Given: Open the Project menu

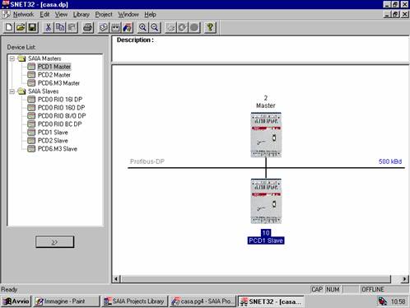Looking at the screenshot, I should tap(104, 15).
